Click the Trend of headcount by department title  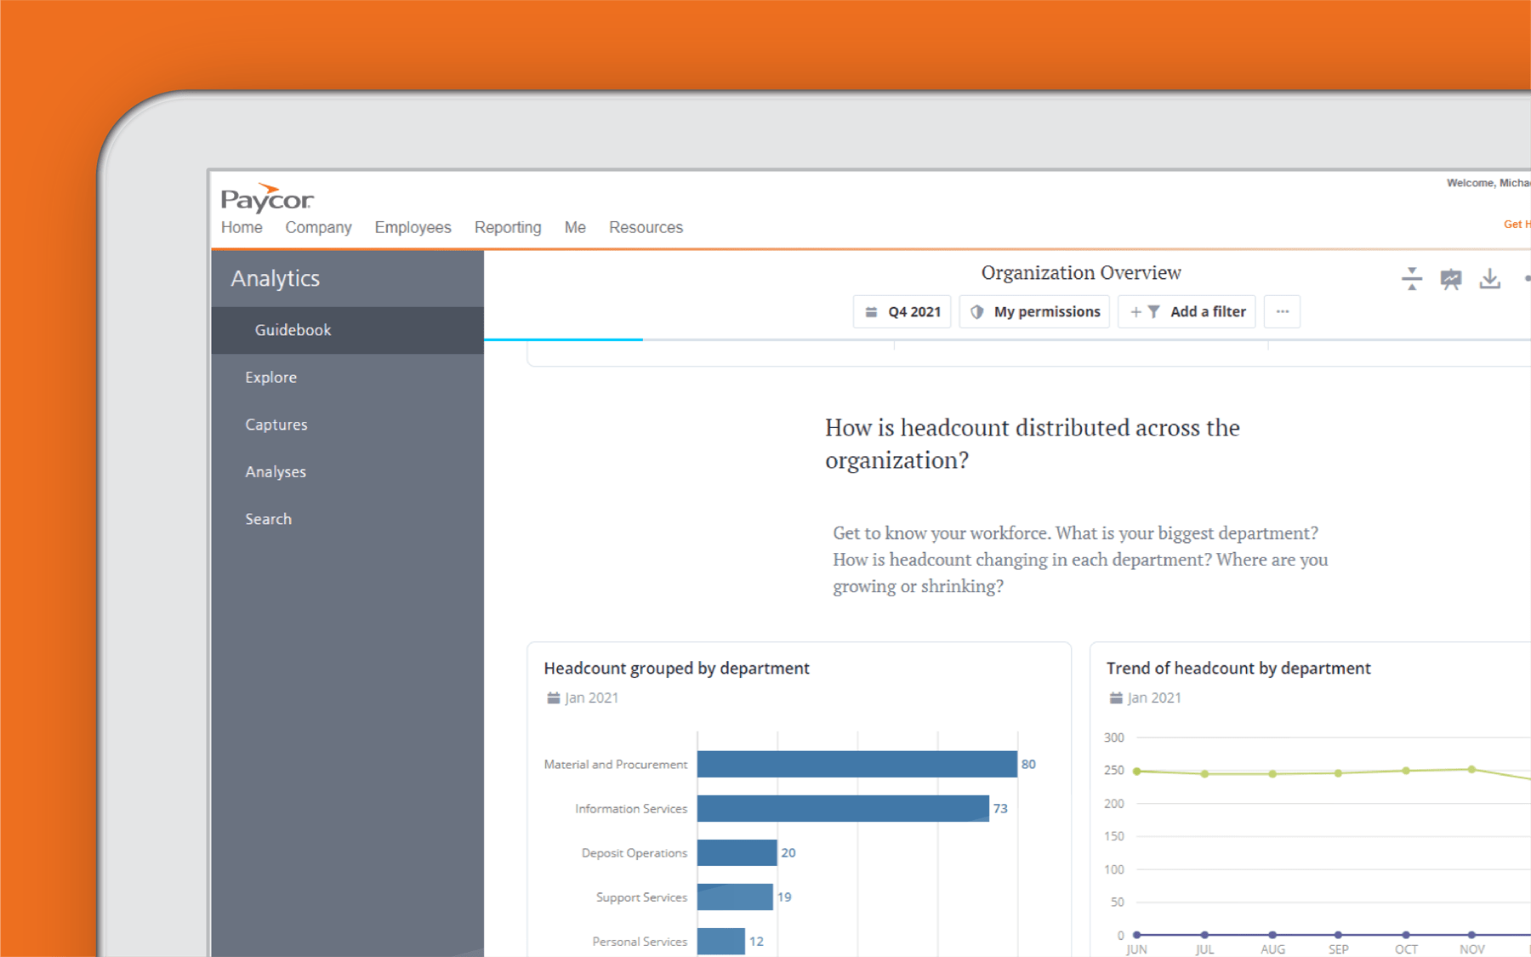coord(1238,668)
